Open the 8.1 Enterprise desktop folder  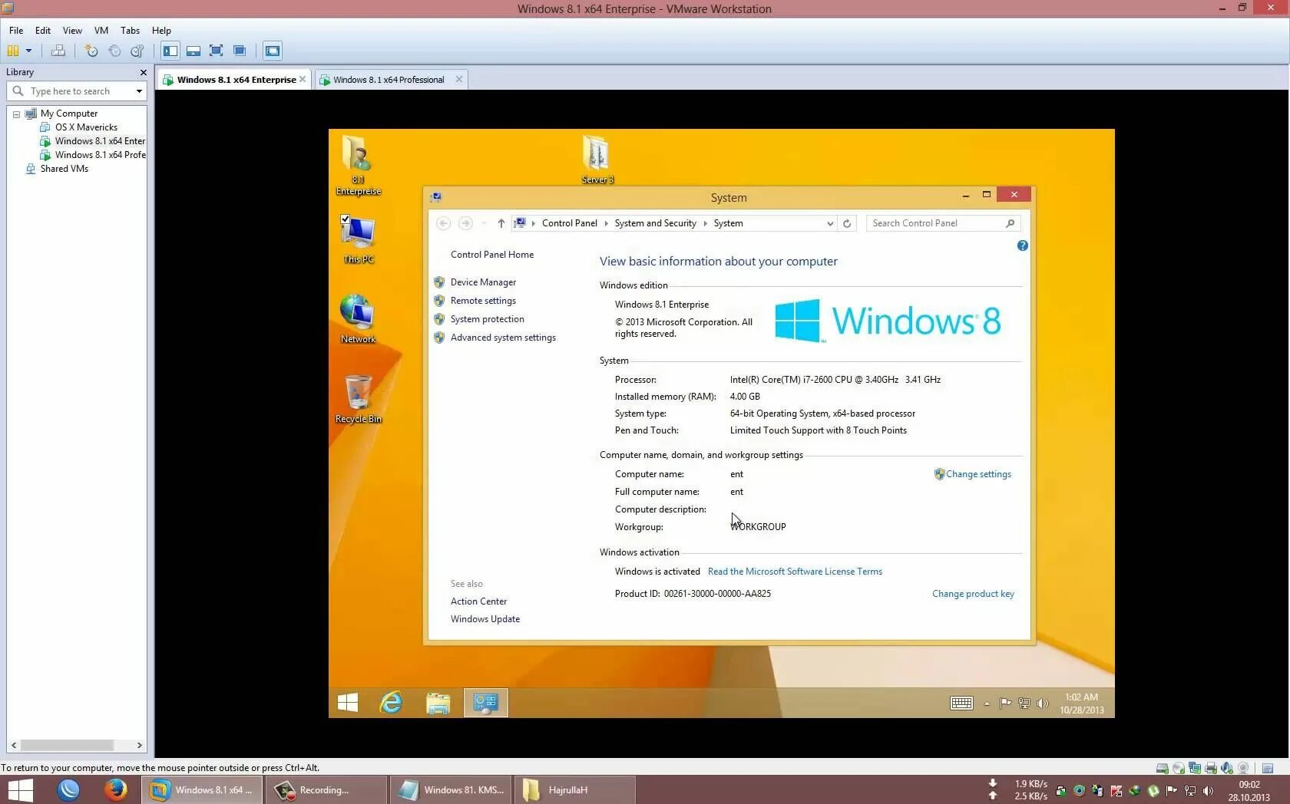point(358,166)
